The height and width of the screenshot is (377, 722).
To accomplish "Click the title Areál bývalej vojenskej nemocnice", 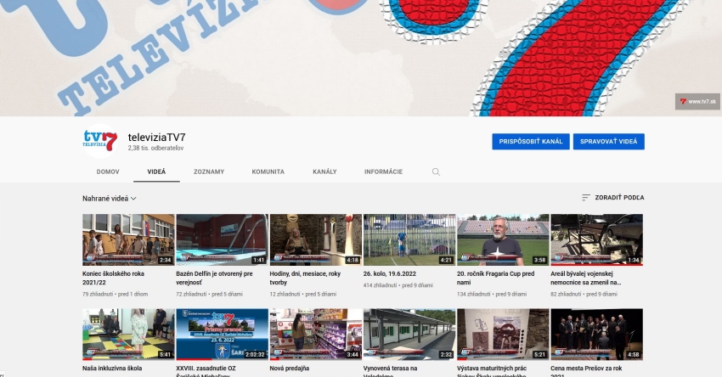I will click(x=586, y=278).
